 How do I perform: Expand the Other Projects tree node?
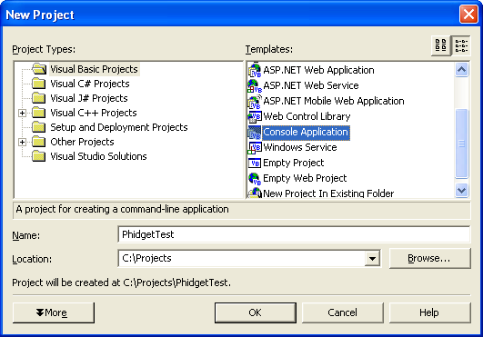[x=22, y=142]
